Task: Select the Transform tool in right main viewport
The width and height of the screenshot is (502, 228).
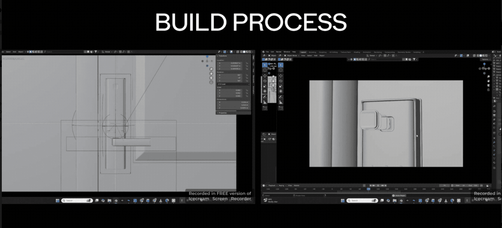Action: point(281,91)
